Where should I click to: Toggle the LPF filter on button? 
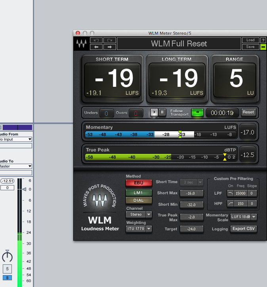(231, 193)
